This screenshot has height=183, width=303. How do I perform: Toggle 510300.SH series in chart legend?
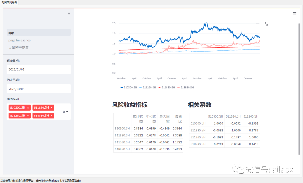pyautogui.click(x=128, y=88)
